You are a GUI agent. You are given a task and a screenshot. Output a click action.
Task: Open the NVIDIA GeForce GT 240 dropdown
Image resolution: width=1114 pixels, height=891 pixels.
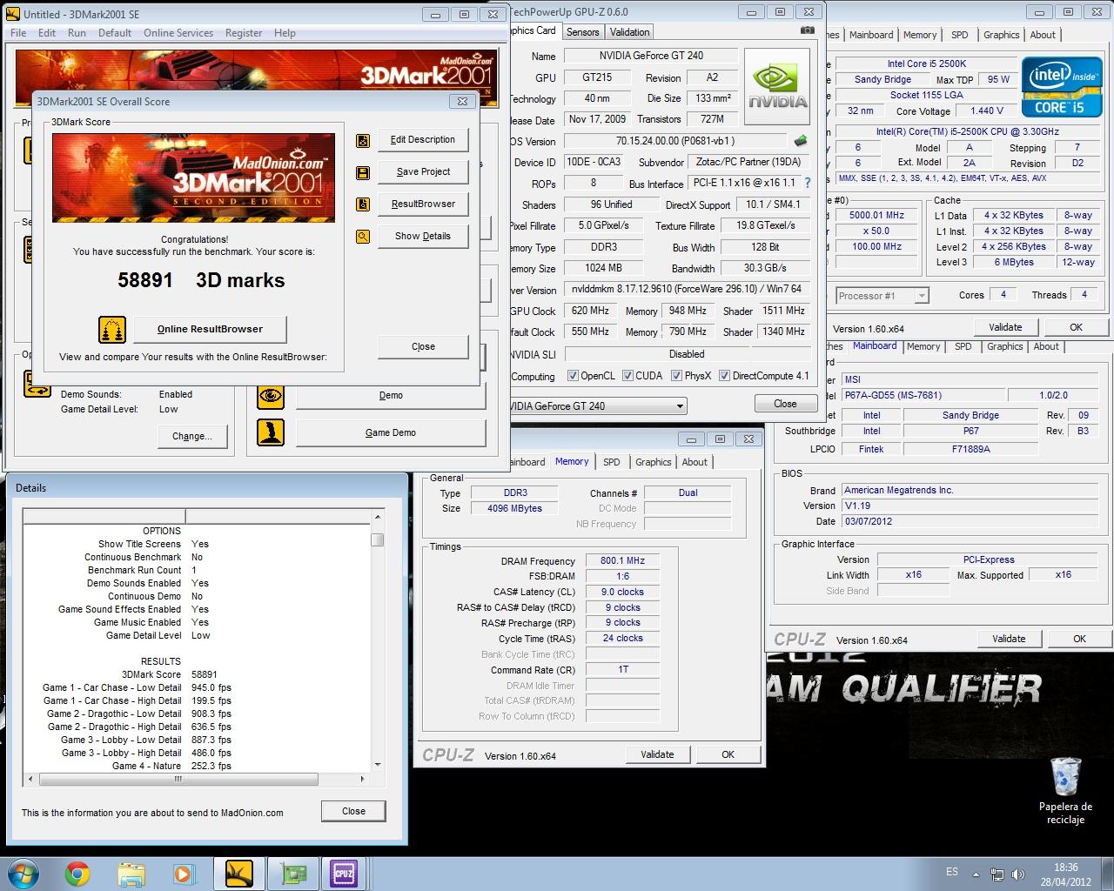pos(680,406)
